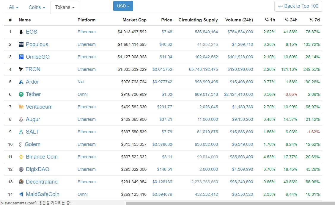
Task: Sort table by Price column
Action: (x=167, y=20)
